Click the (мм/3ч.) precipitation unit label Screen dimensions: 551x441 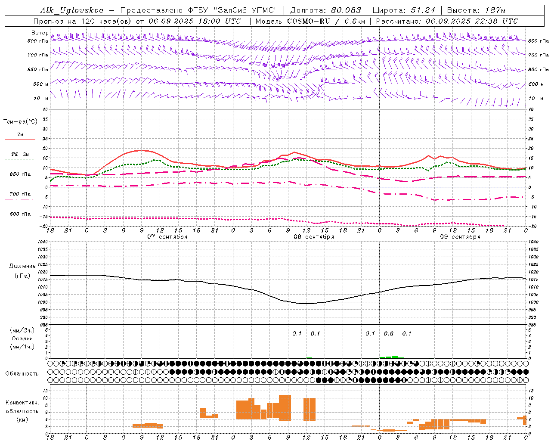point(22,330)
